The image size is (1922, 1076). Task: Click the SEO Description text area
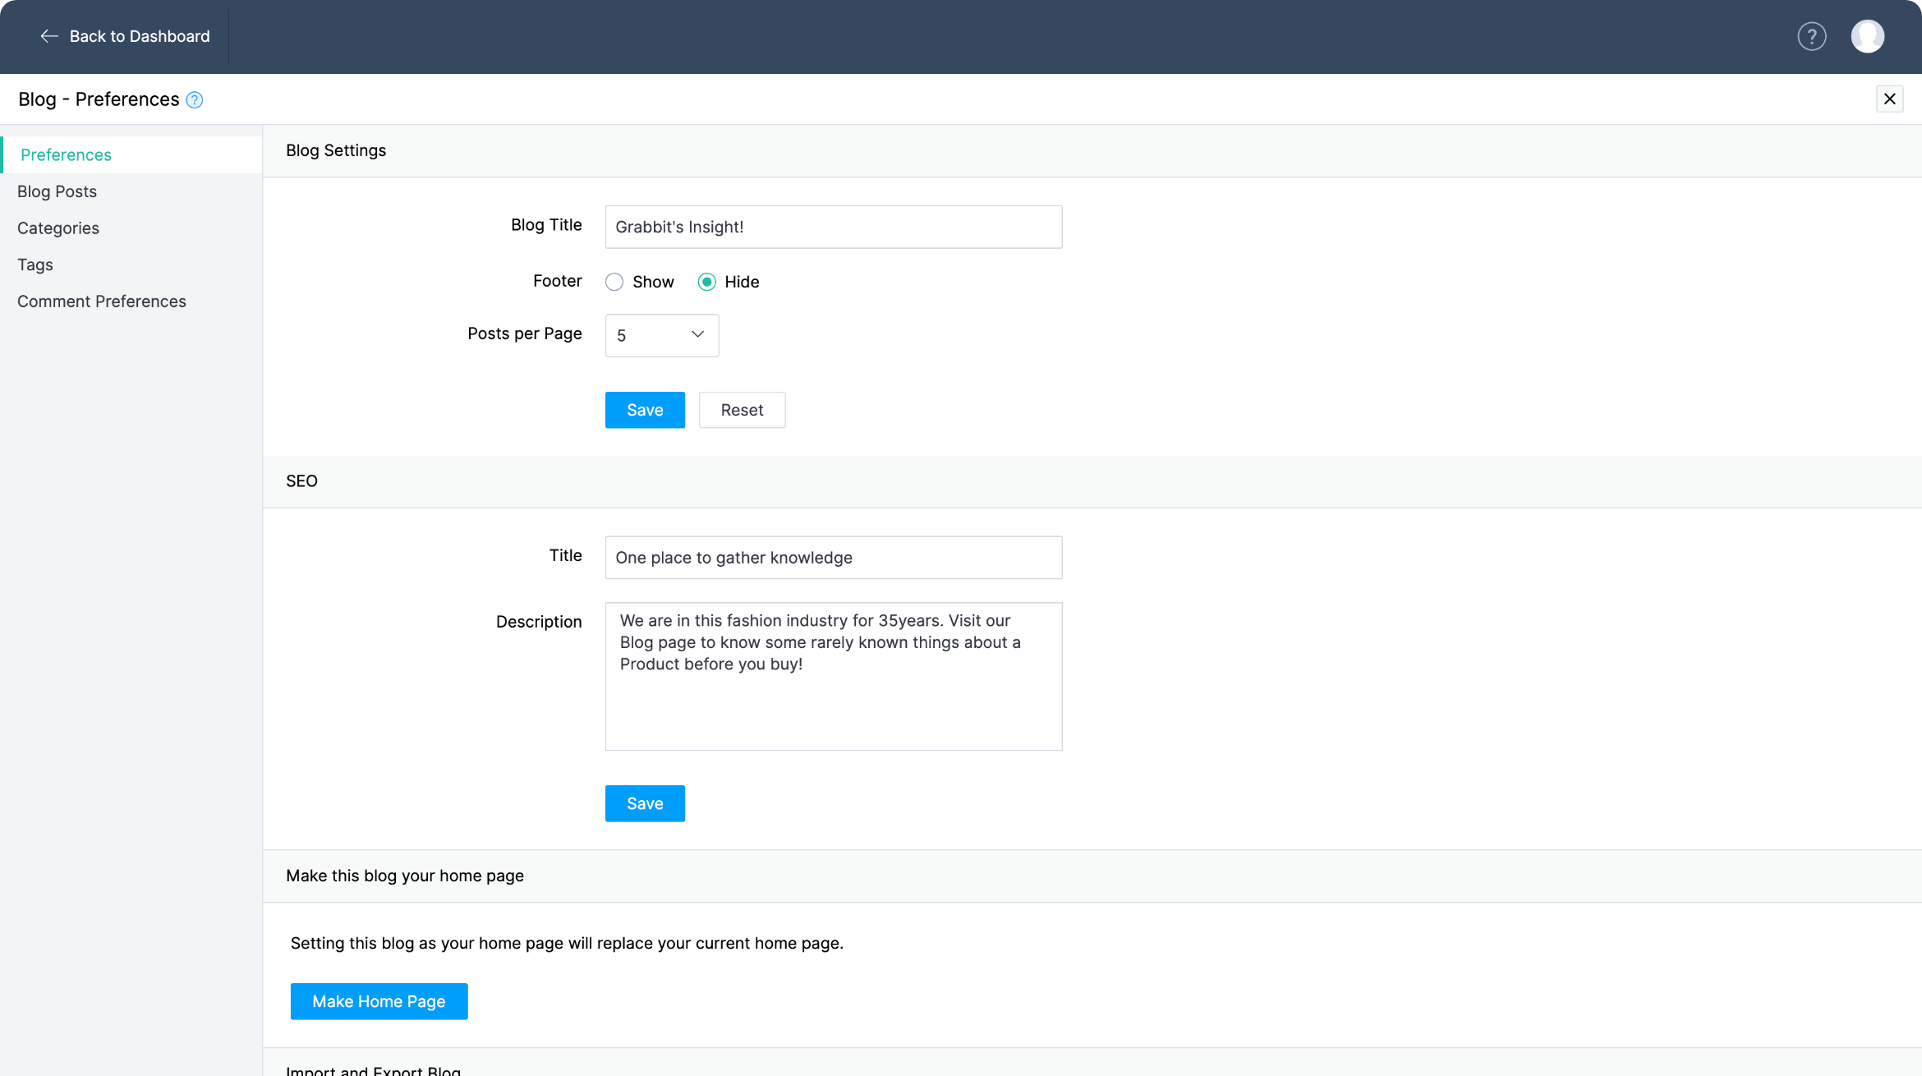pyautogui.click(x=833, y=676)
